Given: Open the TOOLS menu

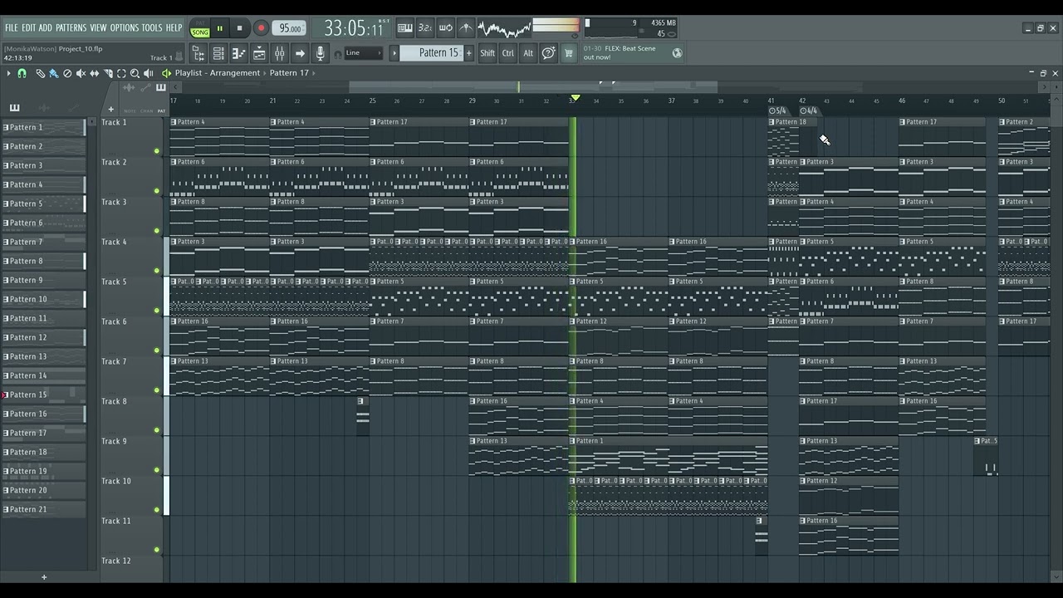Looking at the screenshot, I should [152, 27].
